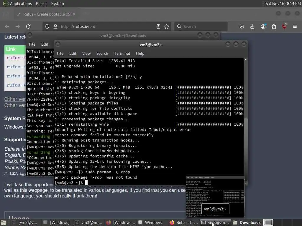302x226 pixels.
Task: Open the Edit menu in front terminal
Action: coord(73,54)
